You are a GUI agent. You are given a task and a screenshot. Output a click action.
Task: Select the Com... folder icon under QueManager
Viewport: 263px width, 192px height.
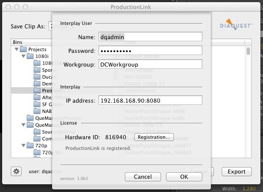(37, 138)
